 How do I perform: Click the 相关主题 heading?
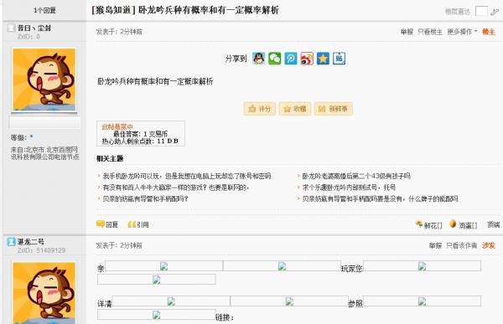coord(110,158)
